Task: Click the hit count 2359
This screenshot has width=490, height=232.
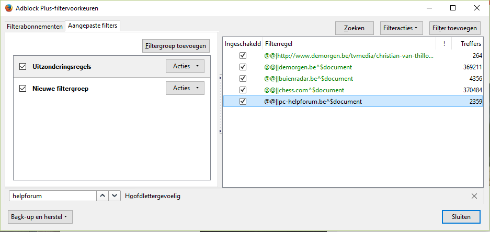Action: (x=476, y=102)
